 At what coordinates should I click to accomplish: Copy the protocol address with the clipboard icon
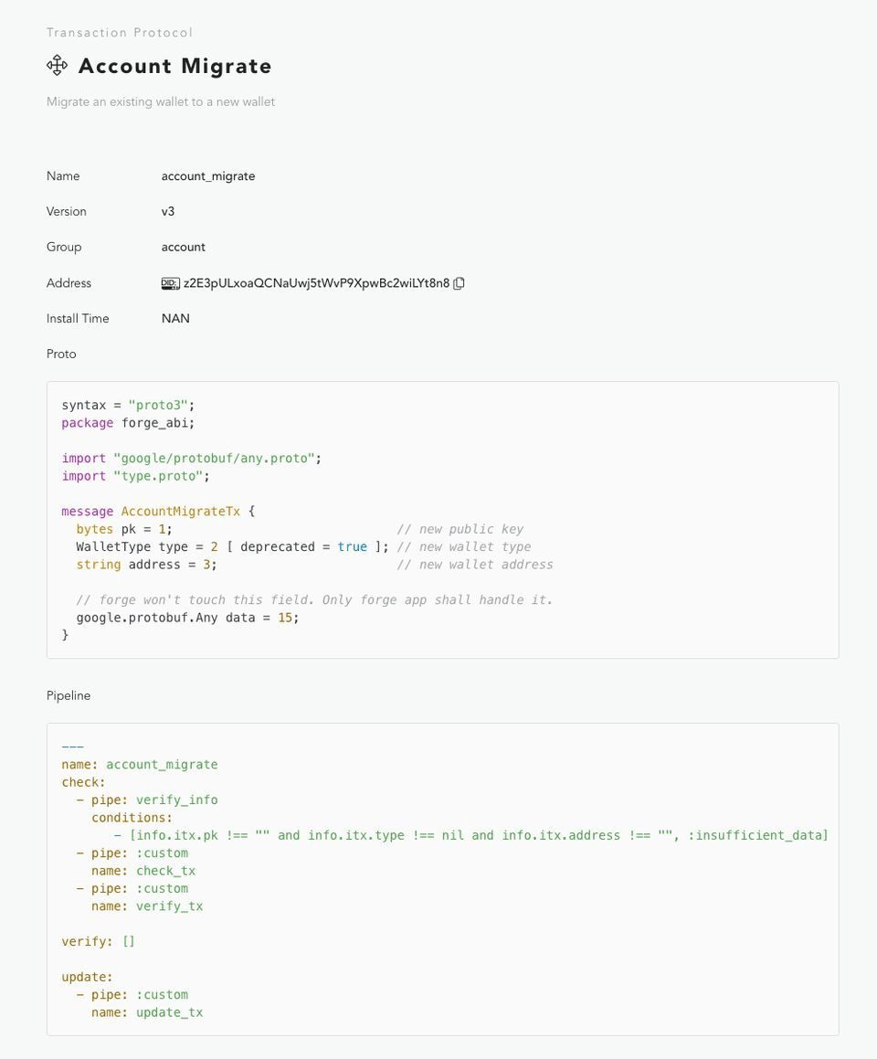(x=459, y=283)
